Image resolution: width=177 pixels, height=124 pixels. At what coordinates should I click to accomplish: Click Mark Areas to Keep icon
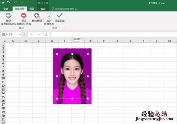point(9,16)
